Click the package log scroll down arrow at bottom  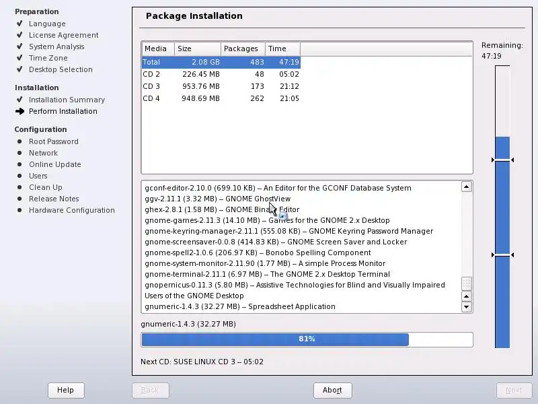click(x=466, y=307)
